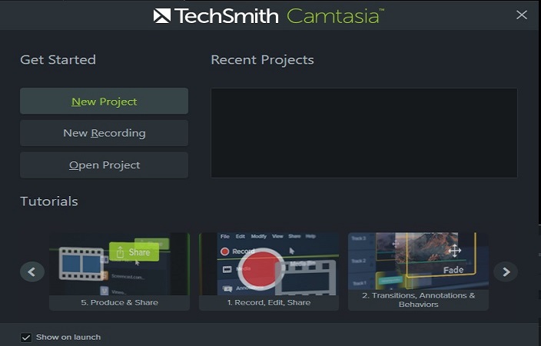
Task: Close the Camtasia welcome window
Action: pos(521,15)
